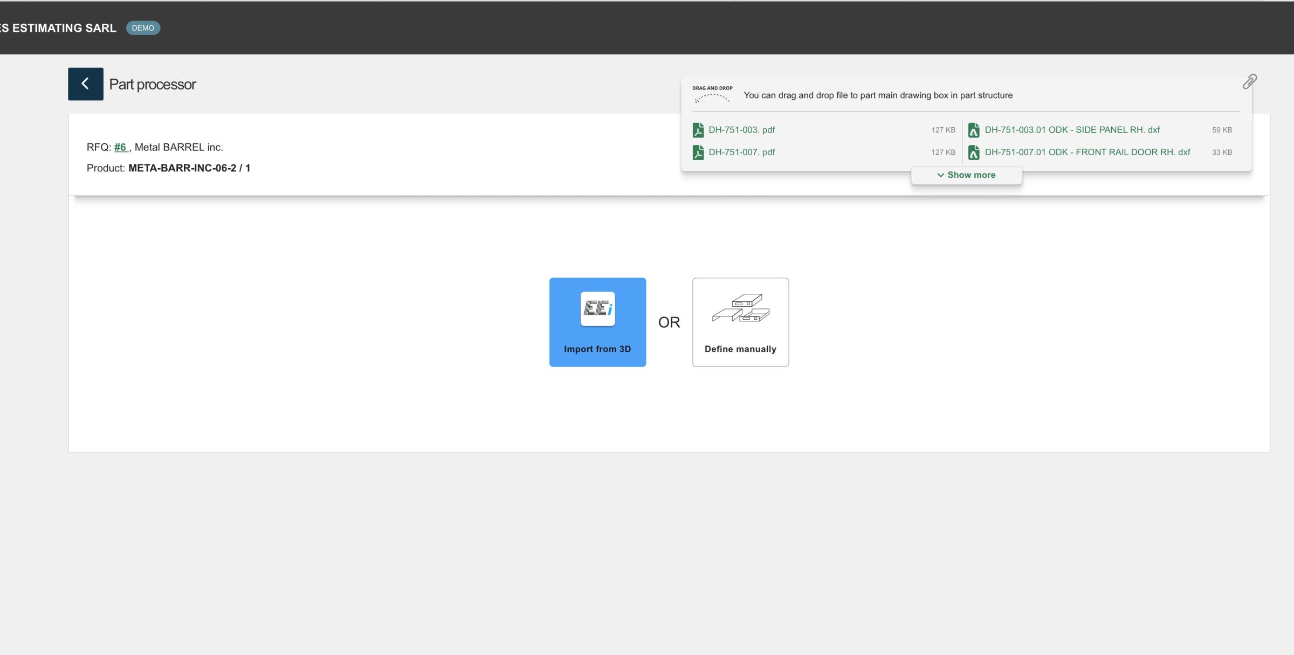Expand file list with Show more

[970, 175]
